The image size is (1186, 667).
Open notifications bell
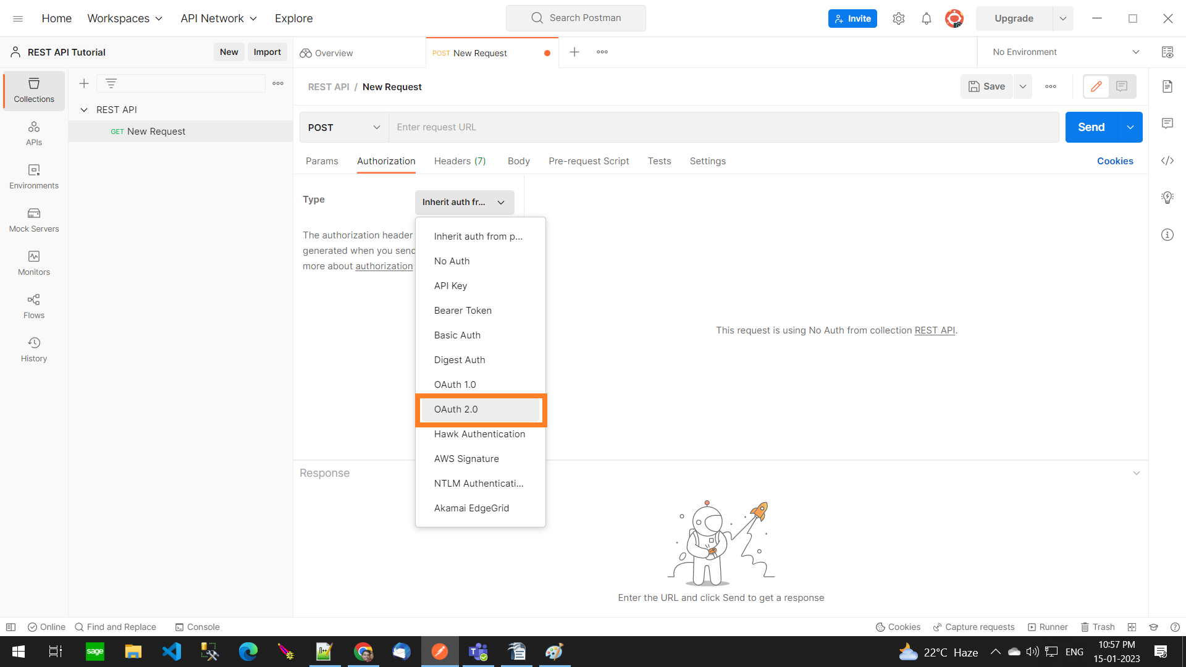(x=927, y=19)
